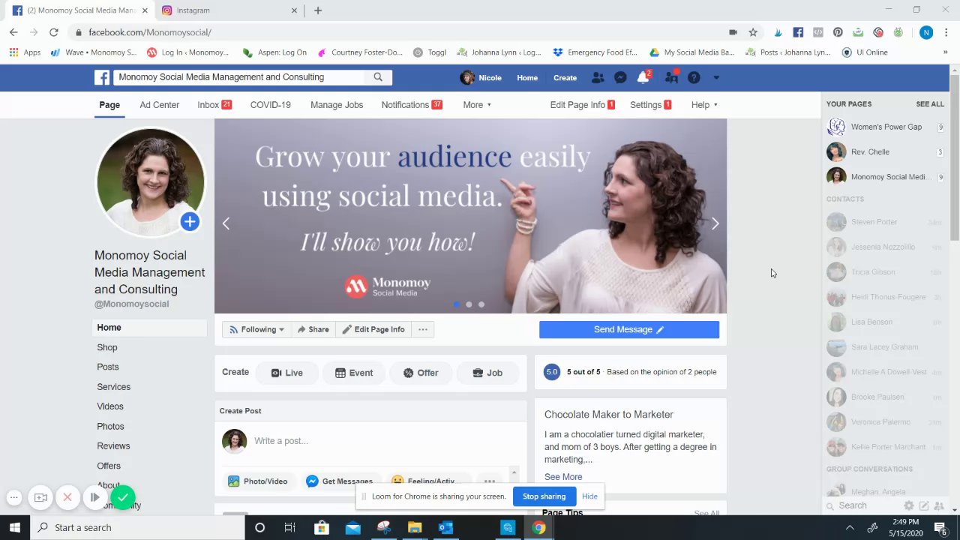Screen dimensions: 960x540
Task: Open the Notifications tab showing 37
Action: click(x=412, y=105)
